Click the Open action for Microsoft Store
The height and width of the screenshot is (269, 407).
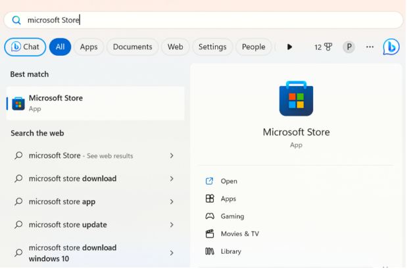click(229, 182)
